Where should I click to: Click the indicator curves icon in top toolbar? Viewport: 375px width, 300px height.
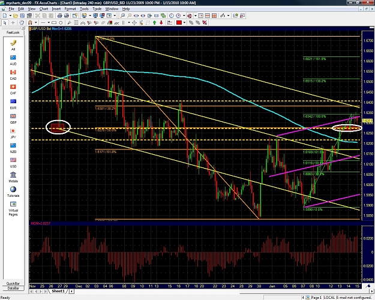[223, 16]
